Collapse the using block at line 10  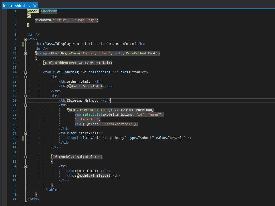pyautogui.click(x=25, y=53)
